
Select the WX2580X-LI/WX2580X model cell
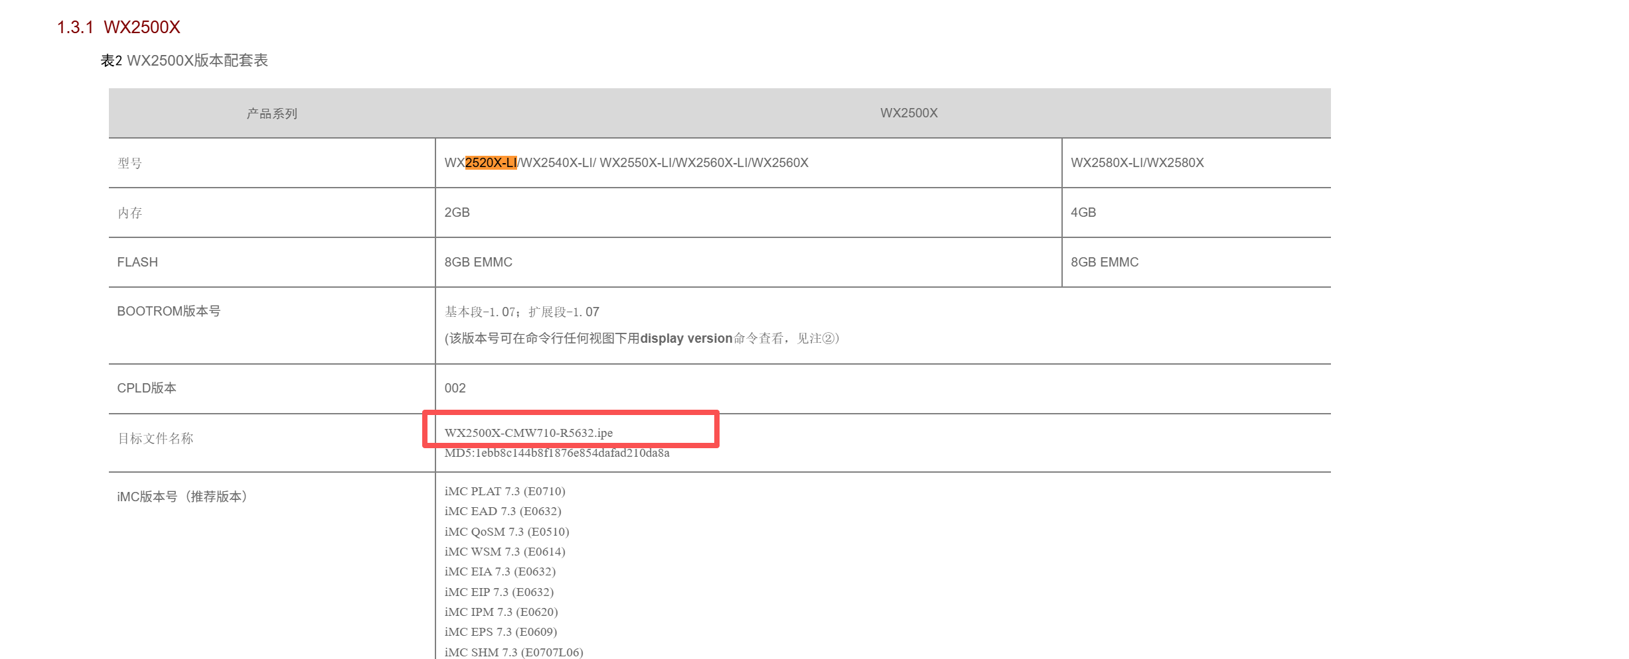click(1136, 162)
